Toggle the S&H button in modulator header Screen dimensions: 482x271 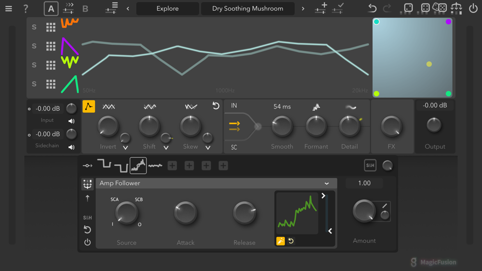coord(370,166)
